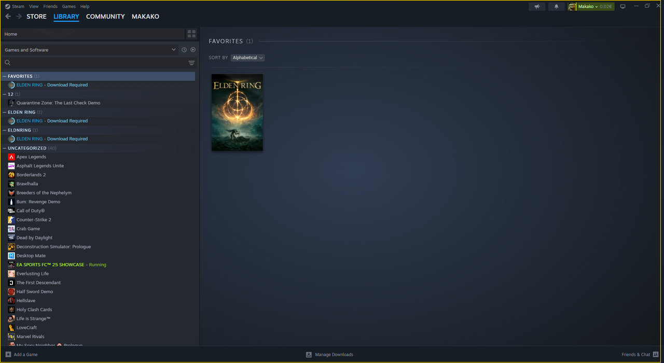This screenshot has height=363, width=664.
Task: Toggle the ready-to-play filter icon
Action: (193, 50)
